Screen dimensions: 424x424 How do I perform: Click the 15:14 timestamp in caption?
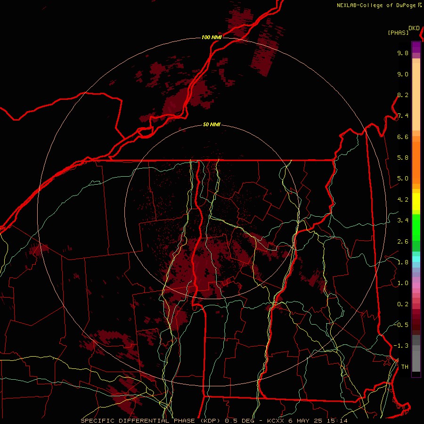point(338,421)
